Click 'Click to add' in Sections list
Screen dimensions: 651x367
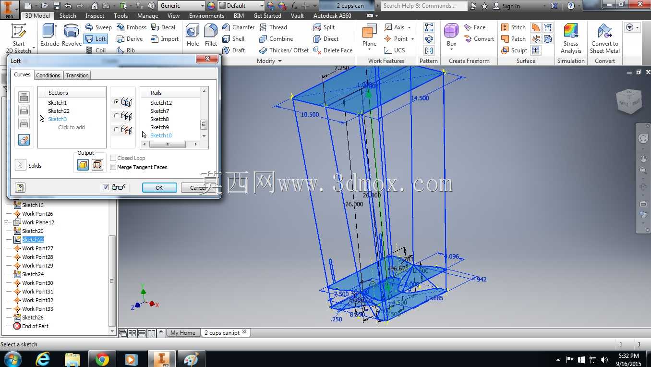pos(72,127)
